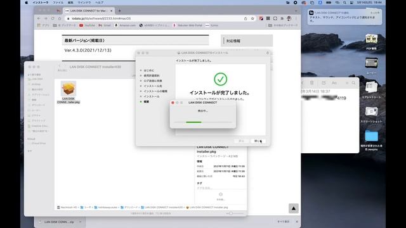Screen dimensions: 406x228
Task: Click the Finder icon size slider
Action: tap(235, 213)
